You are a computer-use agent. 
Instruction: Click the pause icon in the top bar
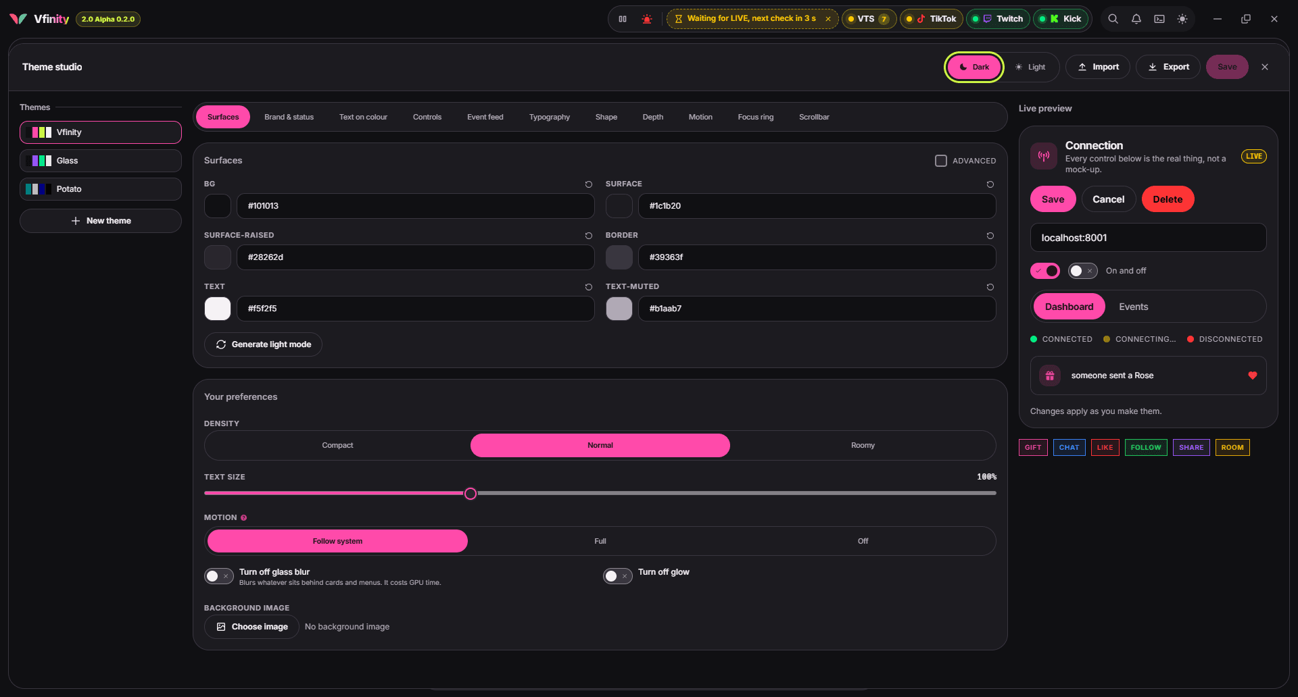623,19
